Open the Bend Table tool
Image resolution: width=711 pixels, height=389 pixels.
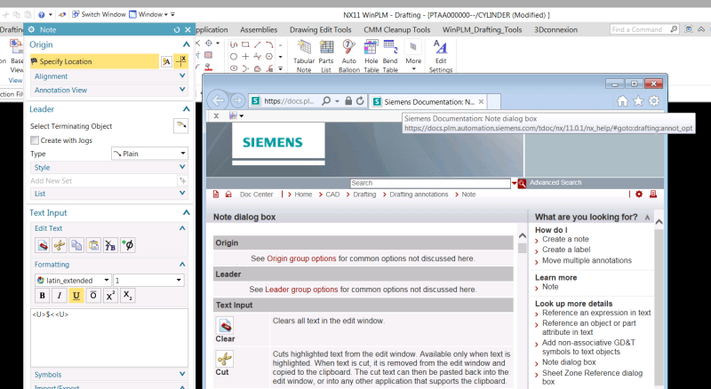pyautogui.click(x=390, y=56)
